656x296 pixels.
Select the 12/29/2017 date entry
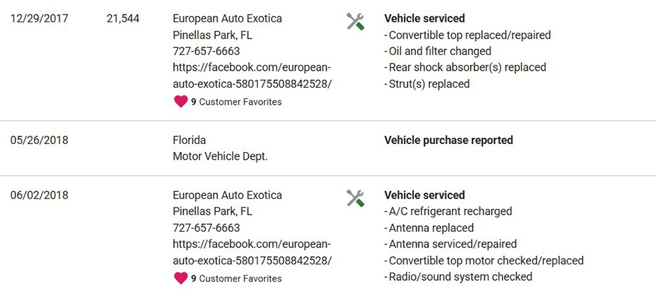point(39,19)
